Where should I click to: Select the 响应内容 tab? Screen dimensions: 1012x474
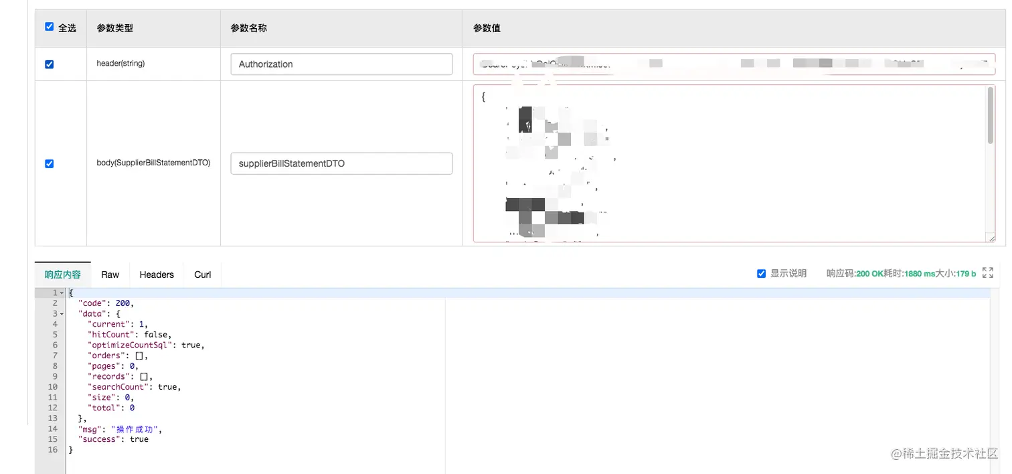pos(62,274)
